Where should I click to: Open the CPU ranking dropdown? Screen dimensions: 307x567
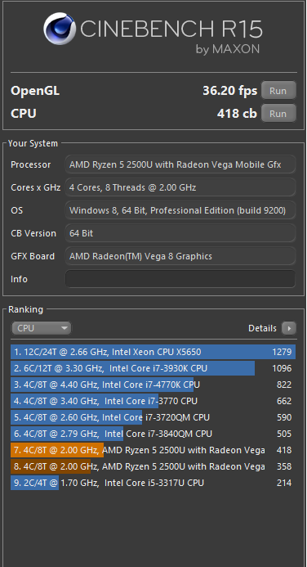[41, 328]
